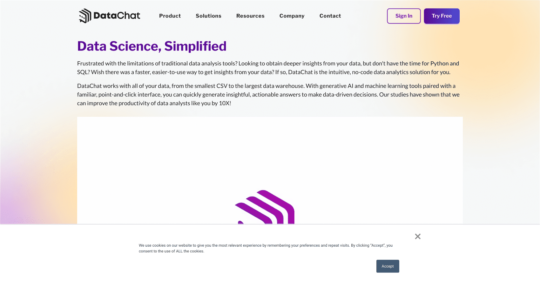
Task: Expand the Resources navigation item
Action: (250, 16)
